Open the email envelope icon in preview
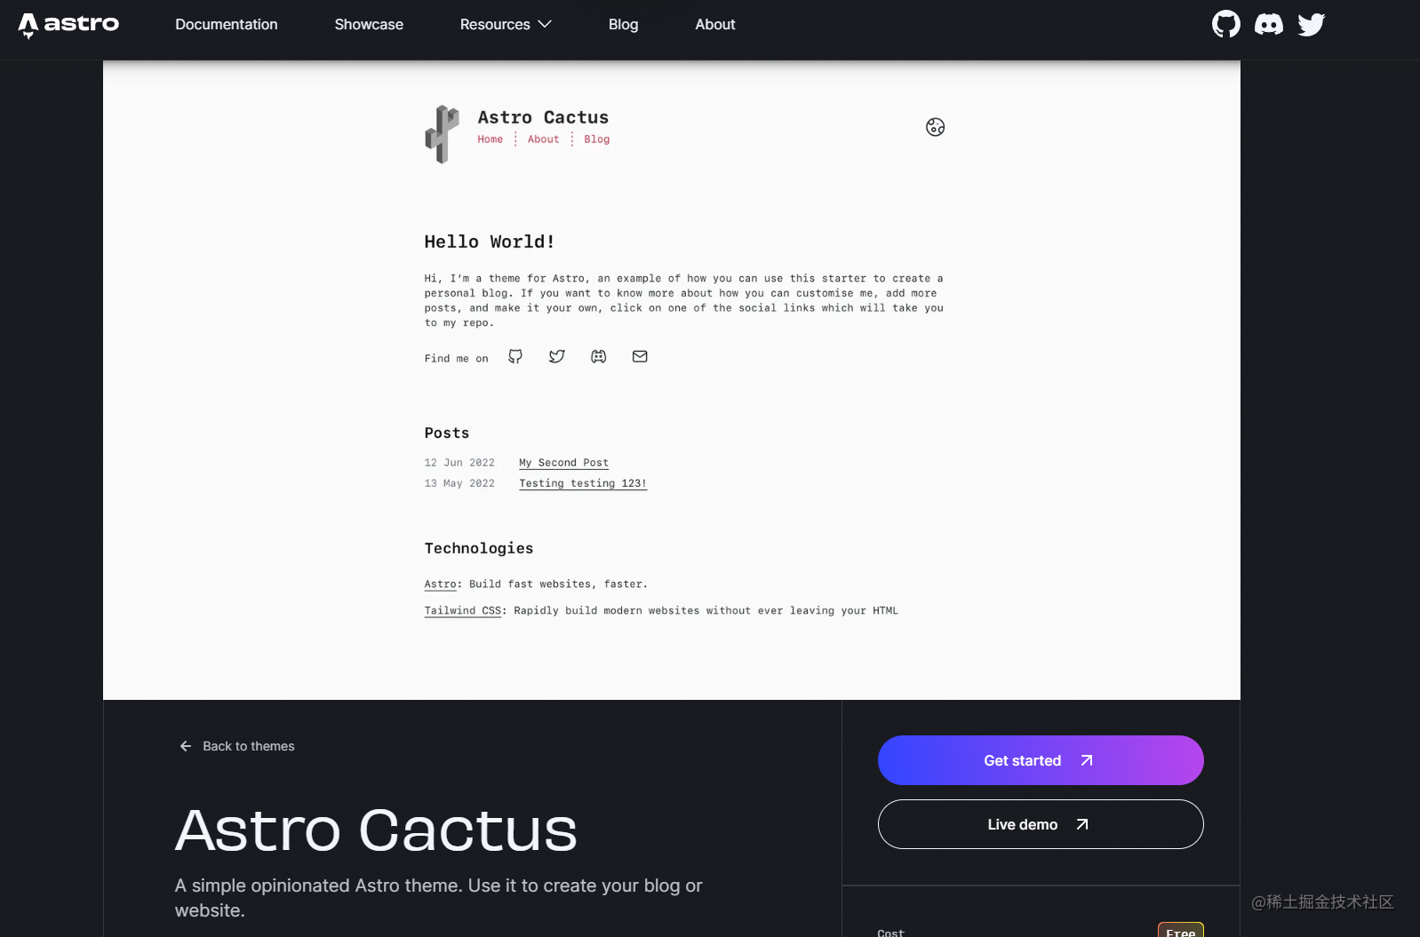This screenshot has height=937, width=1420. [640, 356]
